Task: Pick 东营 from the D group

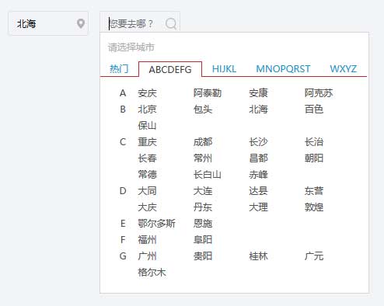Action: point(314,191)
